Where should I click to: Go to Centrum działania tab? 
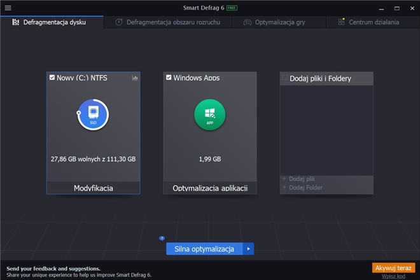[x=372, y=22]
